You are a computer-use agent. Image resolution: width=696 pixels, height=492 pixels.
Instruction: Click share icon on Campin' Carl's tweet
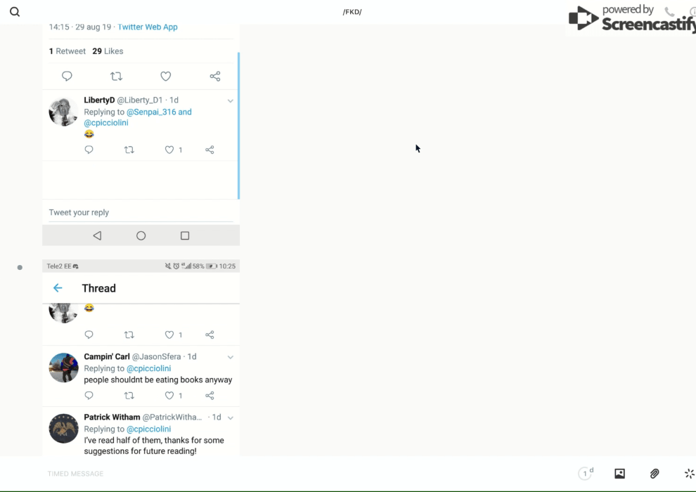[x=210, y=396]
